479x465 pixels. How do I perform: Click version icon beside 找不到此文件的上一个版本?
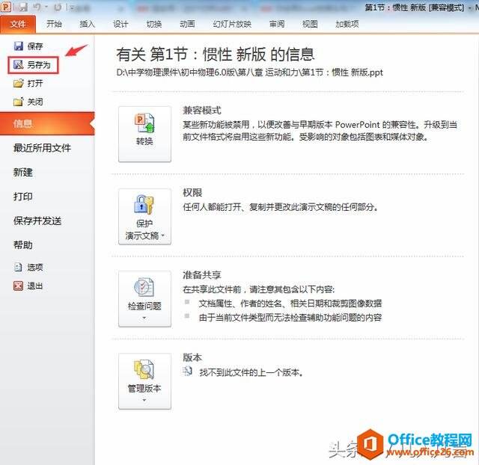pos(188,371)
